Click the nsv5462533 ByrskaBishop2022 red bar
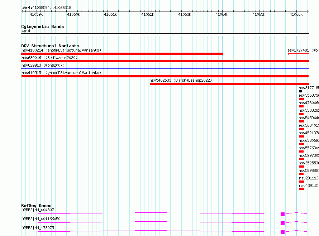Image resolution: width=319 pixels, height=236 pixels. (x=229, y=84)
